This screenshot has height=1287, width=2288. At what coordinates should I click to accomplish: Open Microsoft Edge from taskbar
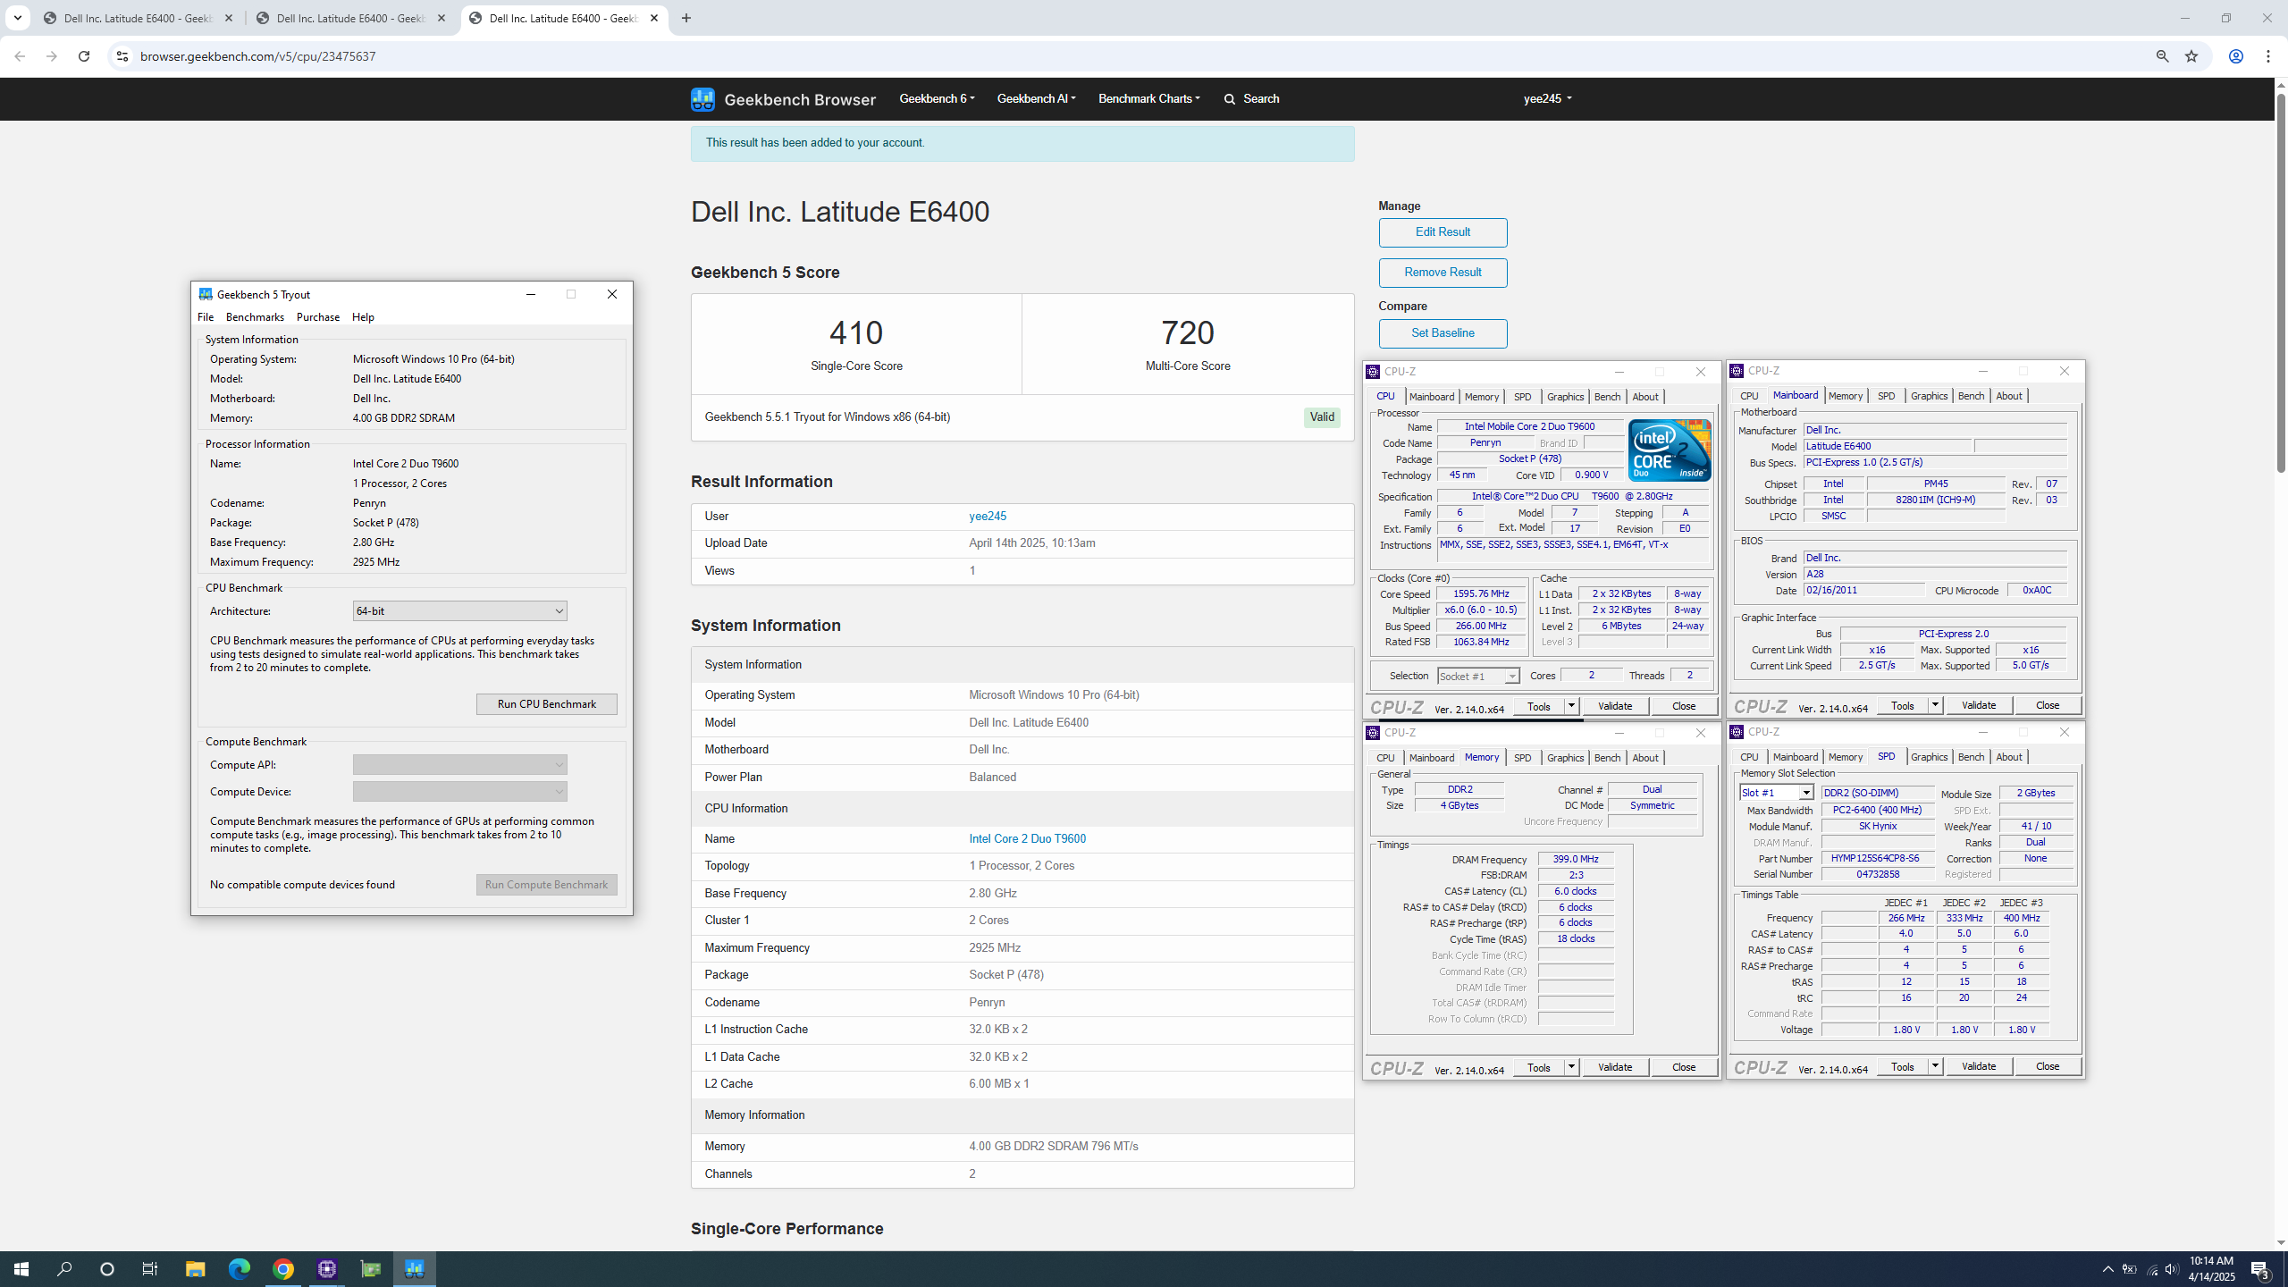[x=239, y=1269]
